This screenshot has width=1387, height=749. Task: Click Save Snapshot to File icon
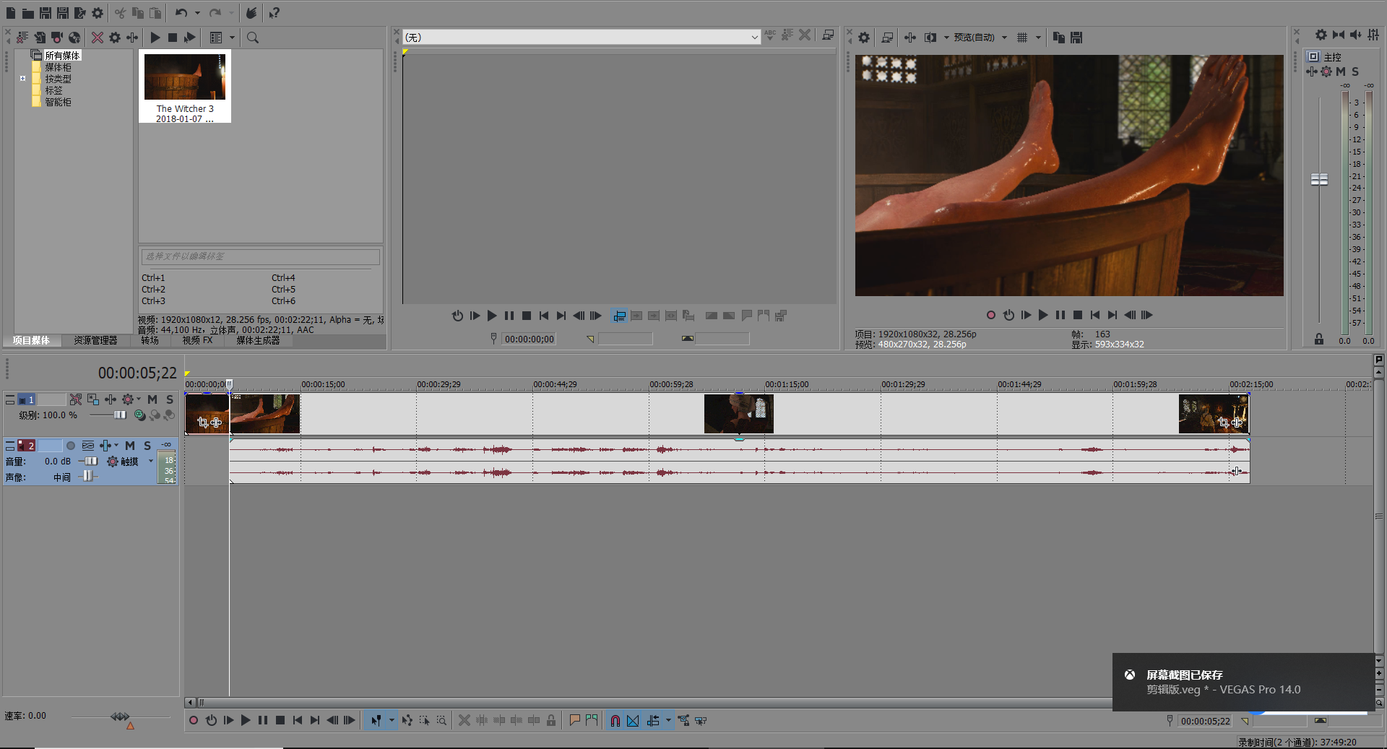click(1076, 38)
